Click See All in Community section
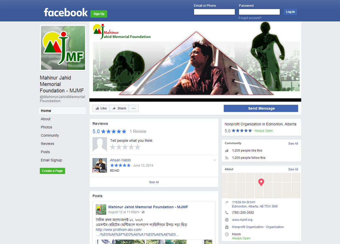340x244 pixels. 293,143
